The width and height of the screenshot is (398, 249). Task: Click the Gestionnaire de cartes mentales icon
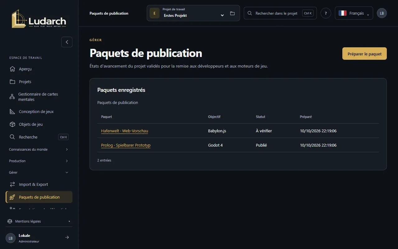12,97
